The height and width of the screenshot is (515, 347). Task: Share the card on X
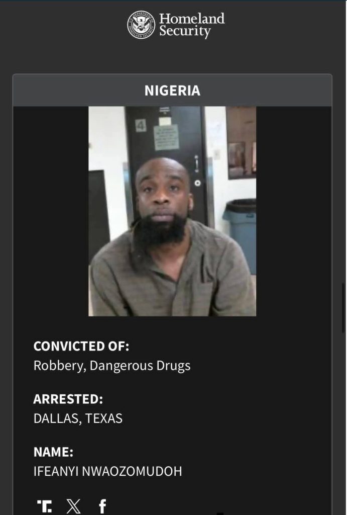(x=73, y=506)
